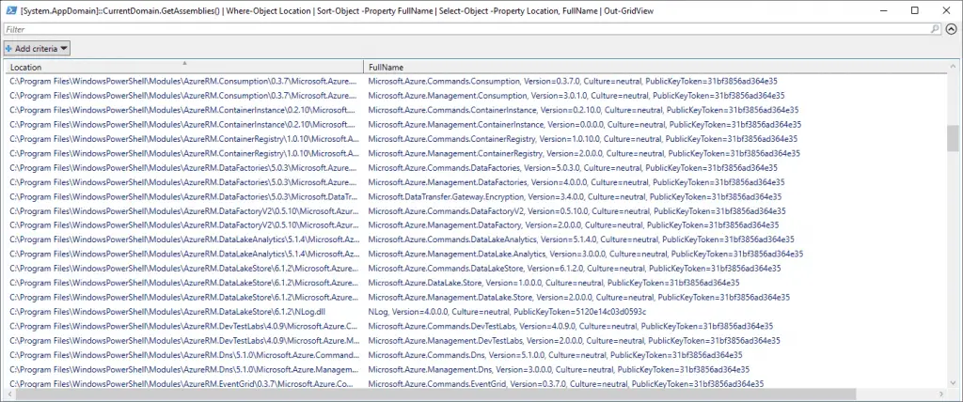Maximize the Out-GridView window
Viewport: 963px width, 402px height.
[x=915, y=9]
